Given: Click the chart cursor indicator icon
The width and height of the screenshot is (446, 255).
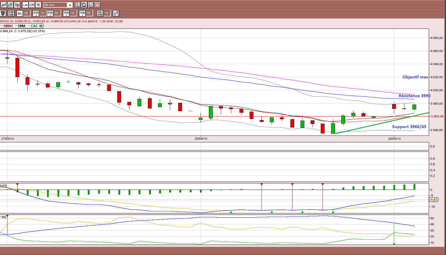Looking at the screenshot, I should pos(78,5).
